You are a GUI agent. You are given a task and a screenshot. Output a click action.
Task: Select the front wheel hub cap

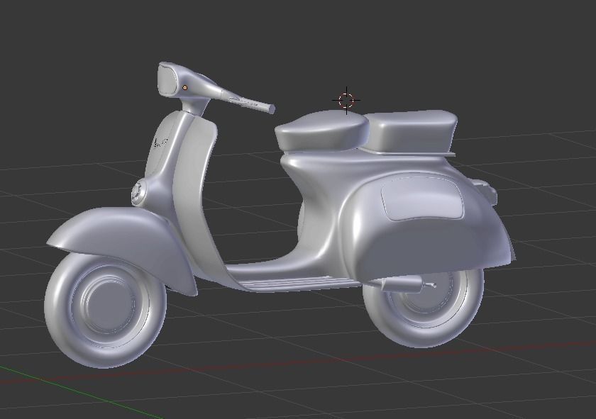click(x=108, y=304)
